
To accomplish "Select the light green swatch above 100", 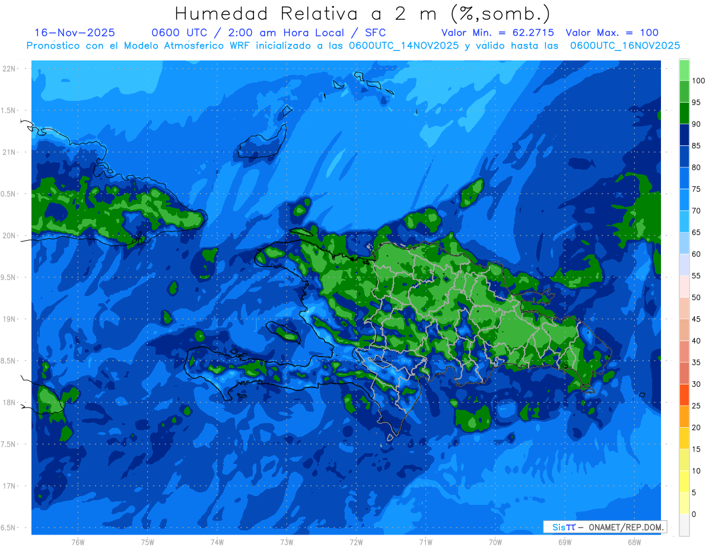I will point(684,71).
